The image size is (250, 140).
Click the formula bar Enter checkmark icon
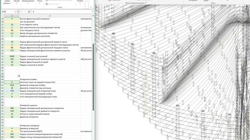[x=25, y=12]
